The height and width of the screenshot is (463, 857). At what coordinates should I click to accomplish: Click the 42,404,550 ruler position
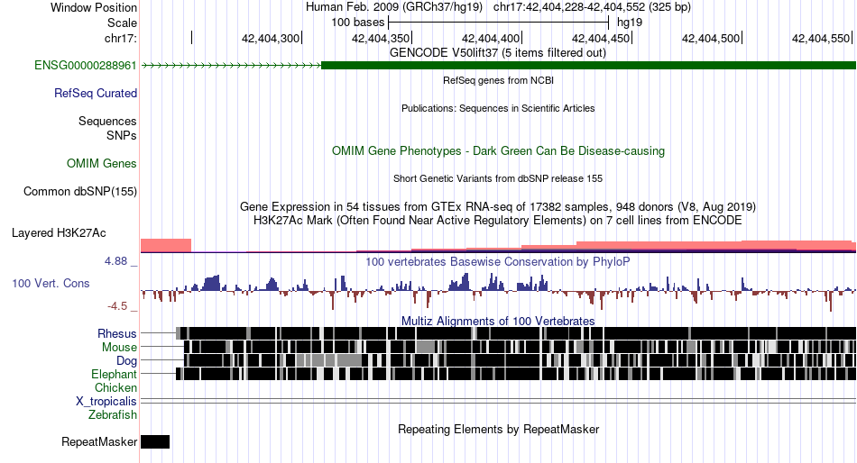(821, 38)
